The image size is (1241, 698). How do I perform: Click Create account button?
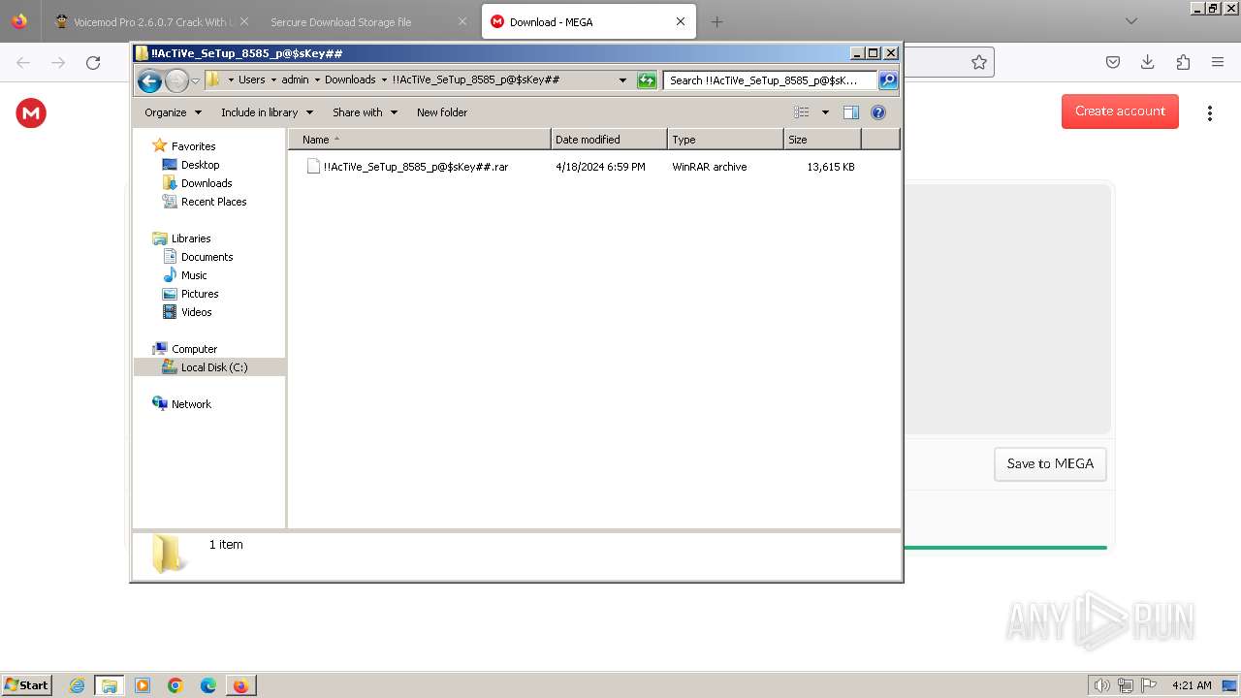click(1120, 111)
